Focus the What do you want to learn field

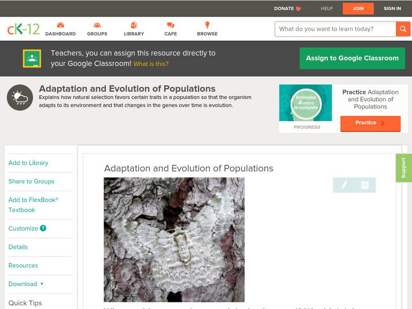(x=335, y=29)
